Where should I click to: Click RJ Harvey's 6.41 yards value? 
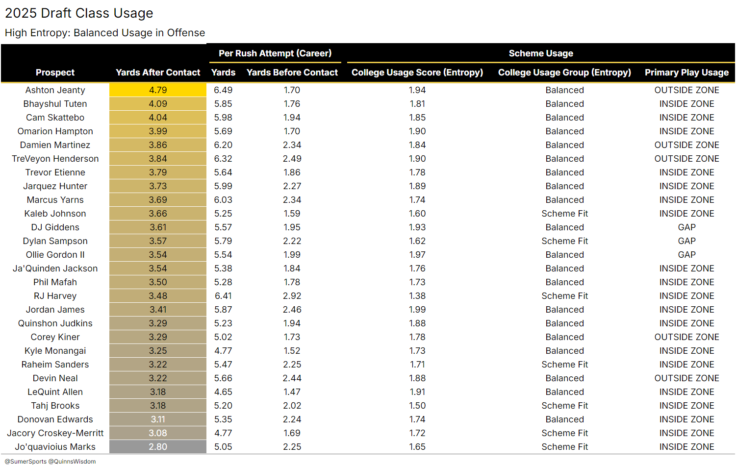click(x=223, y=296)
